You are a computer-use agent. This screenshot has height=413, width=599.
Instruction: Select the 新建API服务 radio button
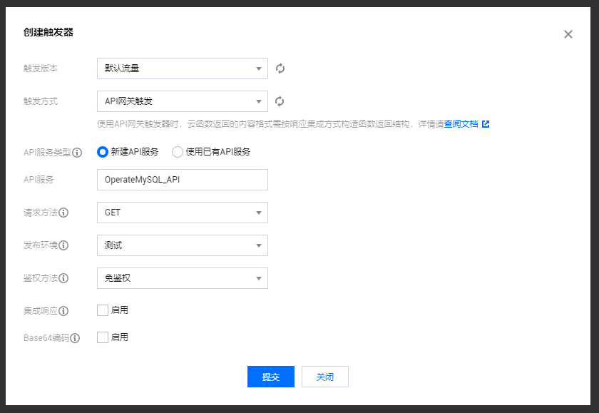pyautogui.click(x=102, y=151)
